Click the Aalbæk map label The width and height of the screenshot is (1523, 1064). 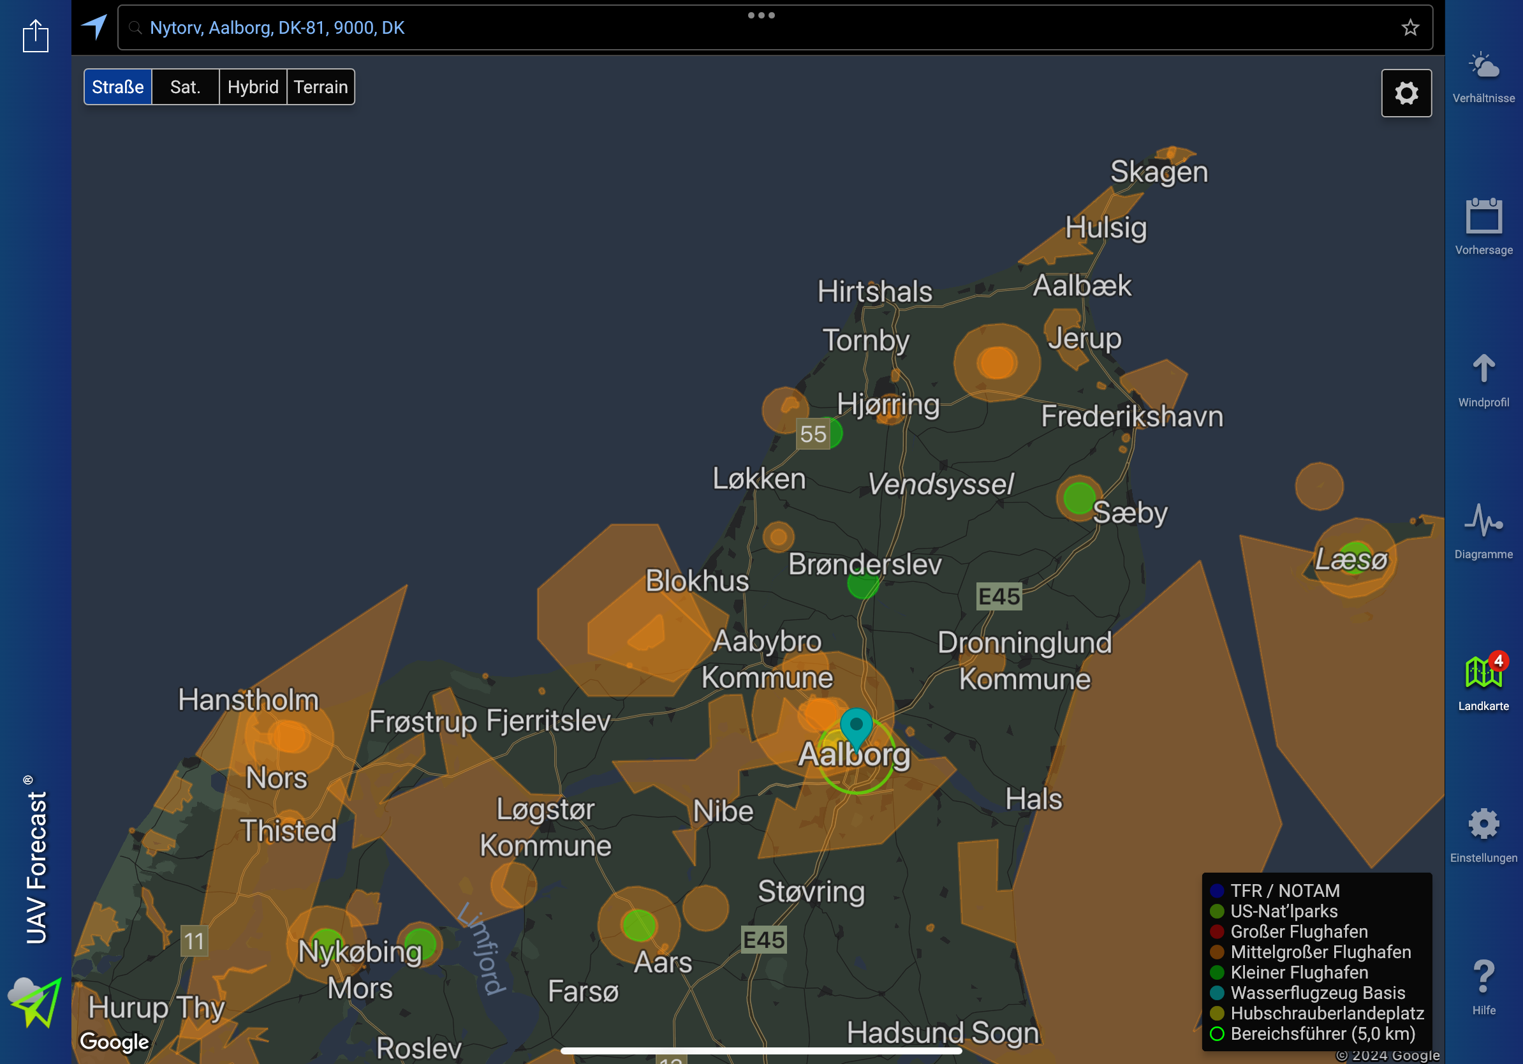coord(1081,286)
